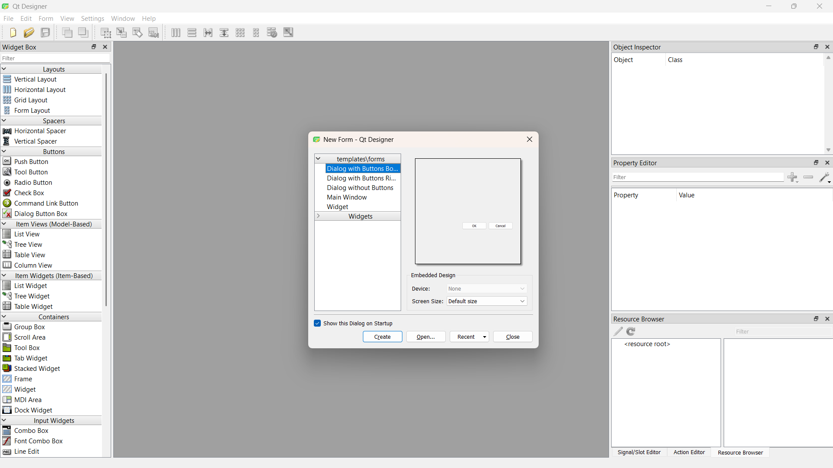Open the File menu
This screenshot has height=468, width=833.
click(x=8, y=19)
